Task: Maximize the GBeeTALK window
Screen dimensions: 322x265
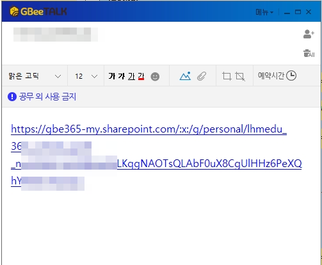Action: 298,12
